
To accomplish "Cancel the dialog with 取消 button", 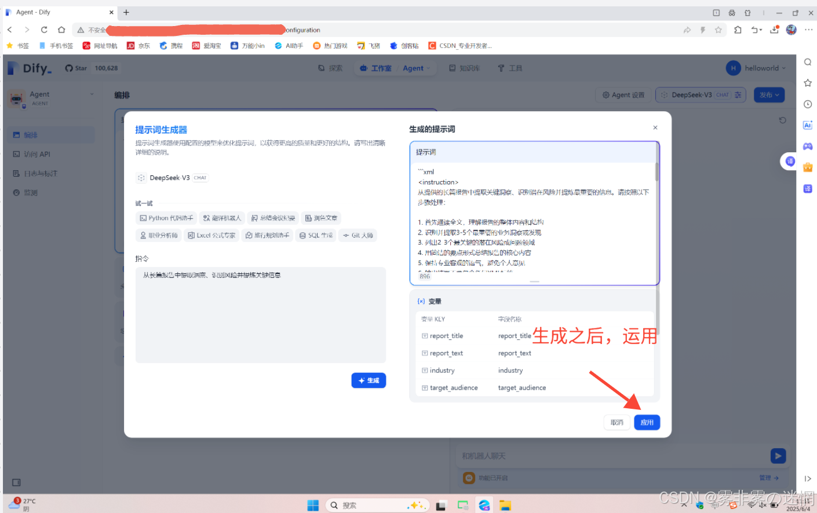I will tap(617, 423).
